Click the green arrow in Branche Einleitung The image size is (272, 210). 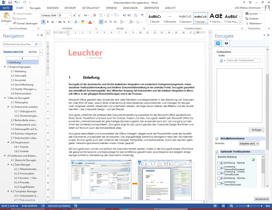pyautogui.click(x=253, y=159)
